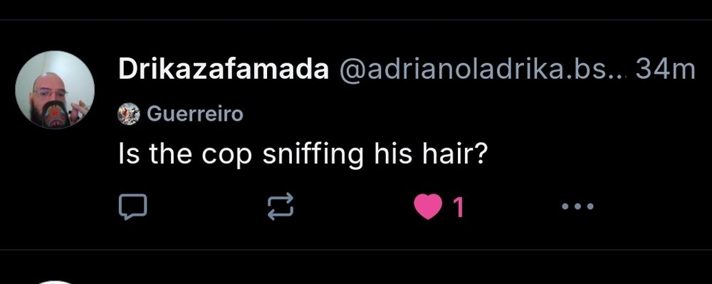
Task: Show post actions via ellipsis icon
Action: pyautogui.click(x=577, y=207)
